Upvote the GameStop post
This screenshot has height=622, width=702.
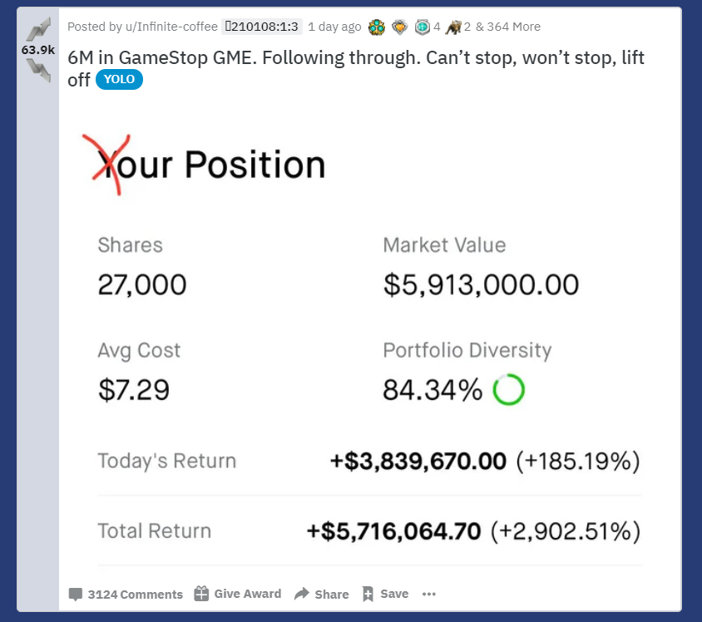(x=38, y=29)
